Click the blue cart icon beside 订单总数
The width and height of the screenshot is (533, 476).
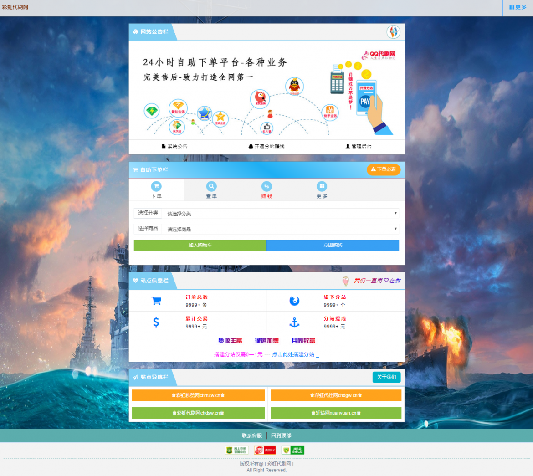point(156,301)
